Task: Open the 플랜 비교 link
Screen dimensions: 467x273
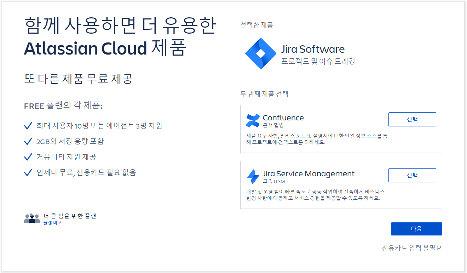Action: point(52,223)
